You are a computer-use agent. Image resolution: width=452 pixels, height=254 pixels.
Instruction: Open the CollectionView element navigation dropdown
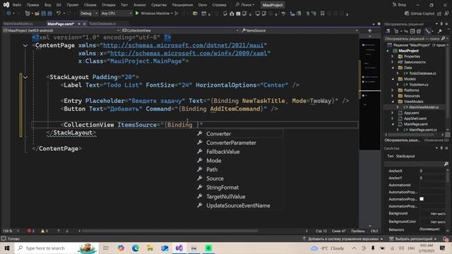click(x=180, y=30)
